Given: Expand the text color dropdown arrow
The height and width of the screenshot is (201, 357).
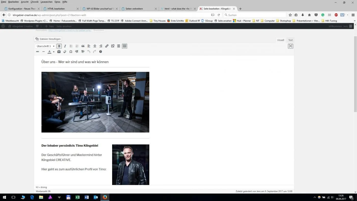Looking at the screenshot, I should [x=54, y=52].
